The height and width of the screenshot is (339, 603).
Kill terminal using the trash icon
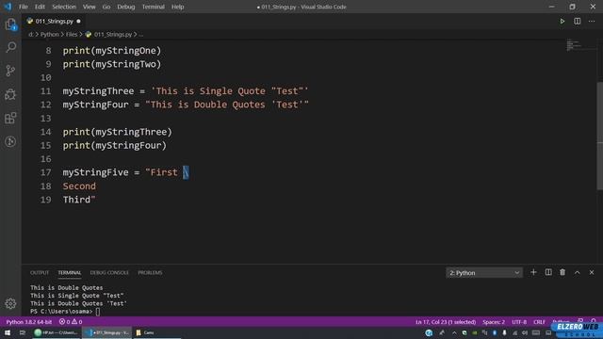[x=562, y=272]
